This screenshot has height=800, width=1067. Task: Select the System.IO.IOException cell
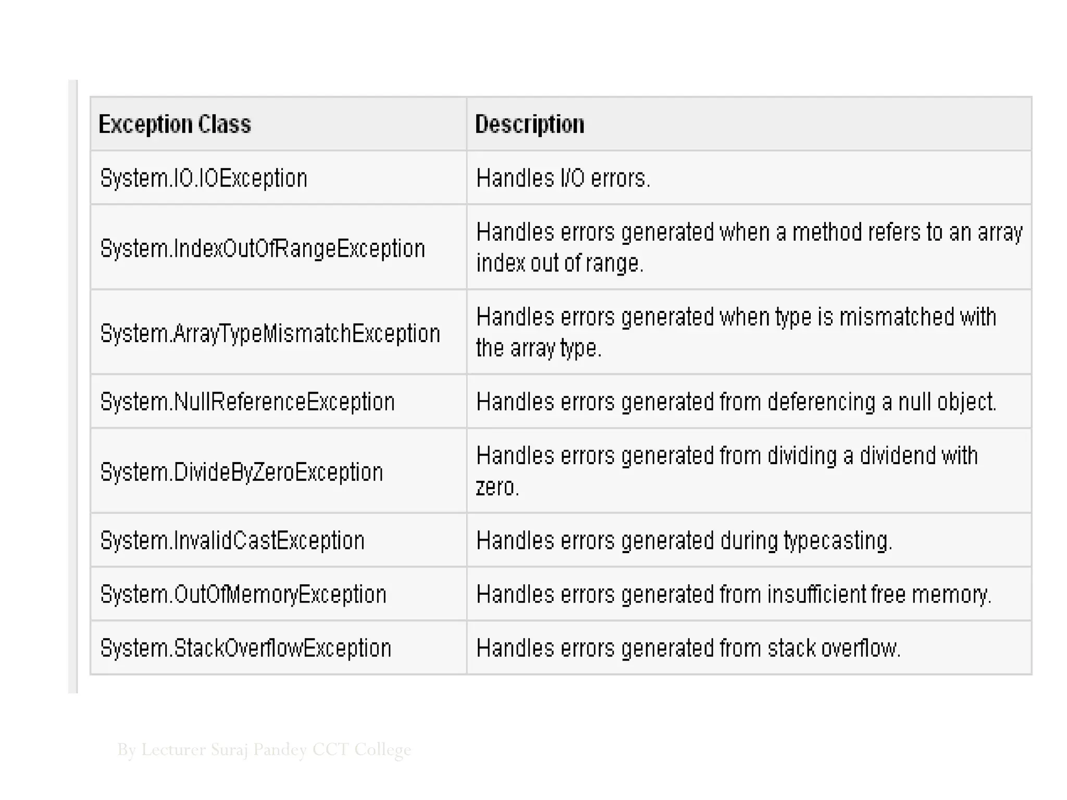pos(204,178)
